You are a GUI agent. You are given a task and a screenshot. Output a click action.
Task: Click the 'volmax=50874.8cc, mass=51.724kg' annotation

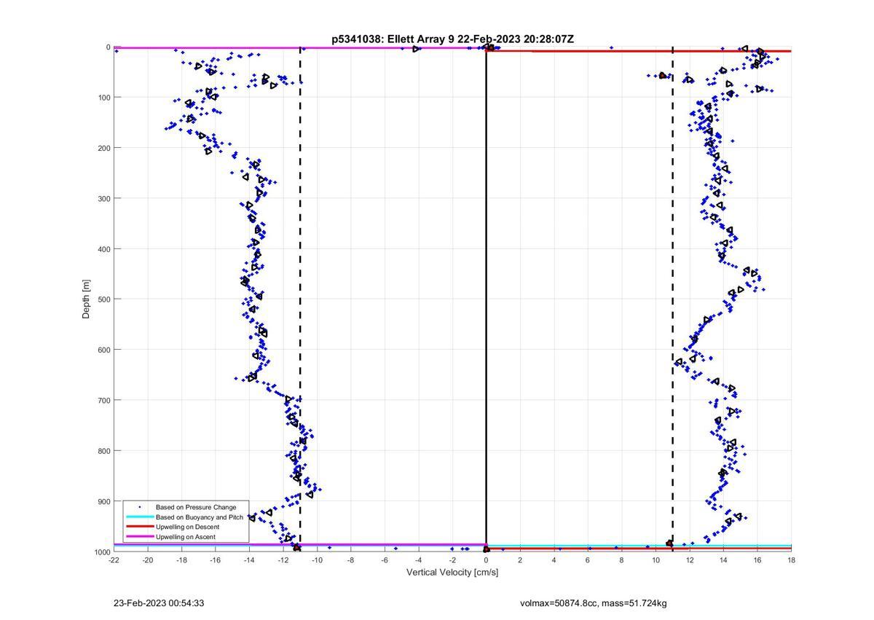tap(594, 603)
